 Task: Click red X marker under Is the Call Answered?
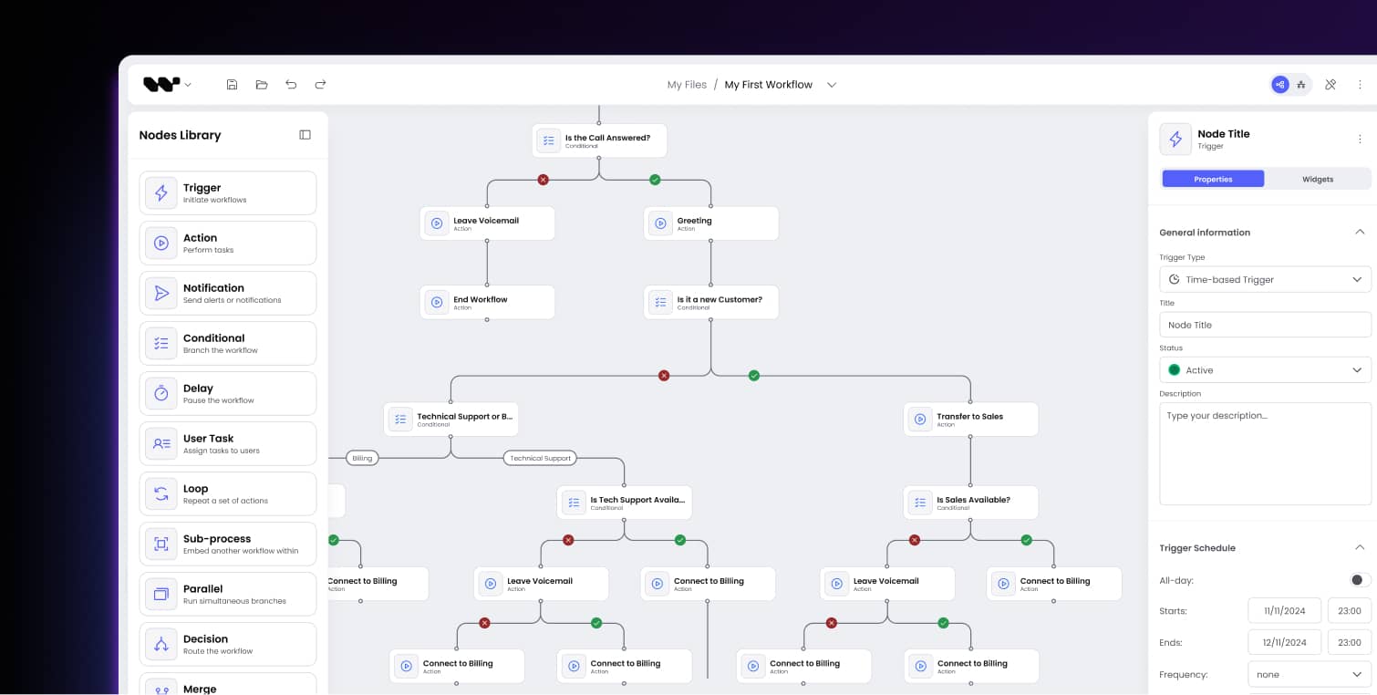tap(544, 180)
